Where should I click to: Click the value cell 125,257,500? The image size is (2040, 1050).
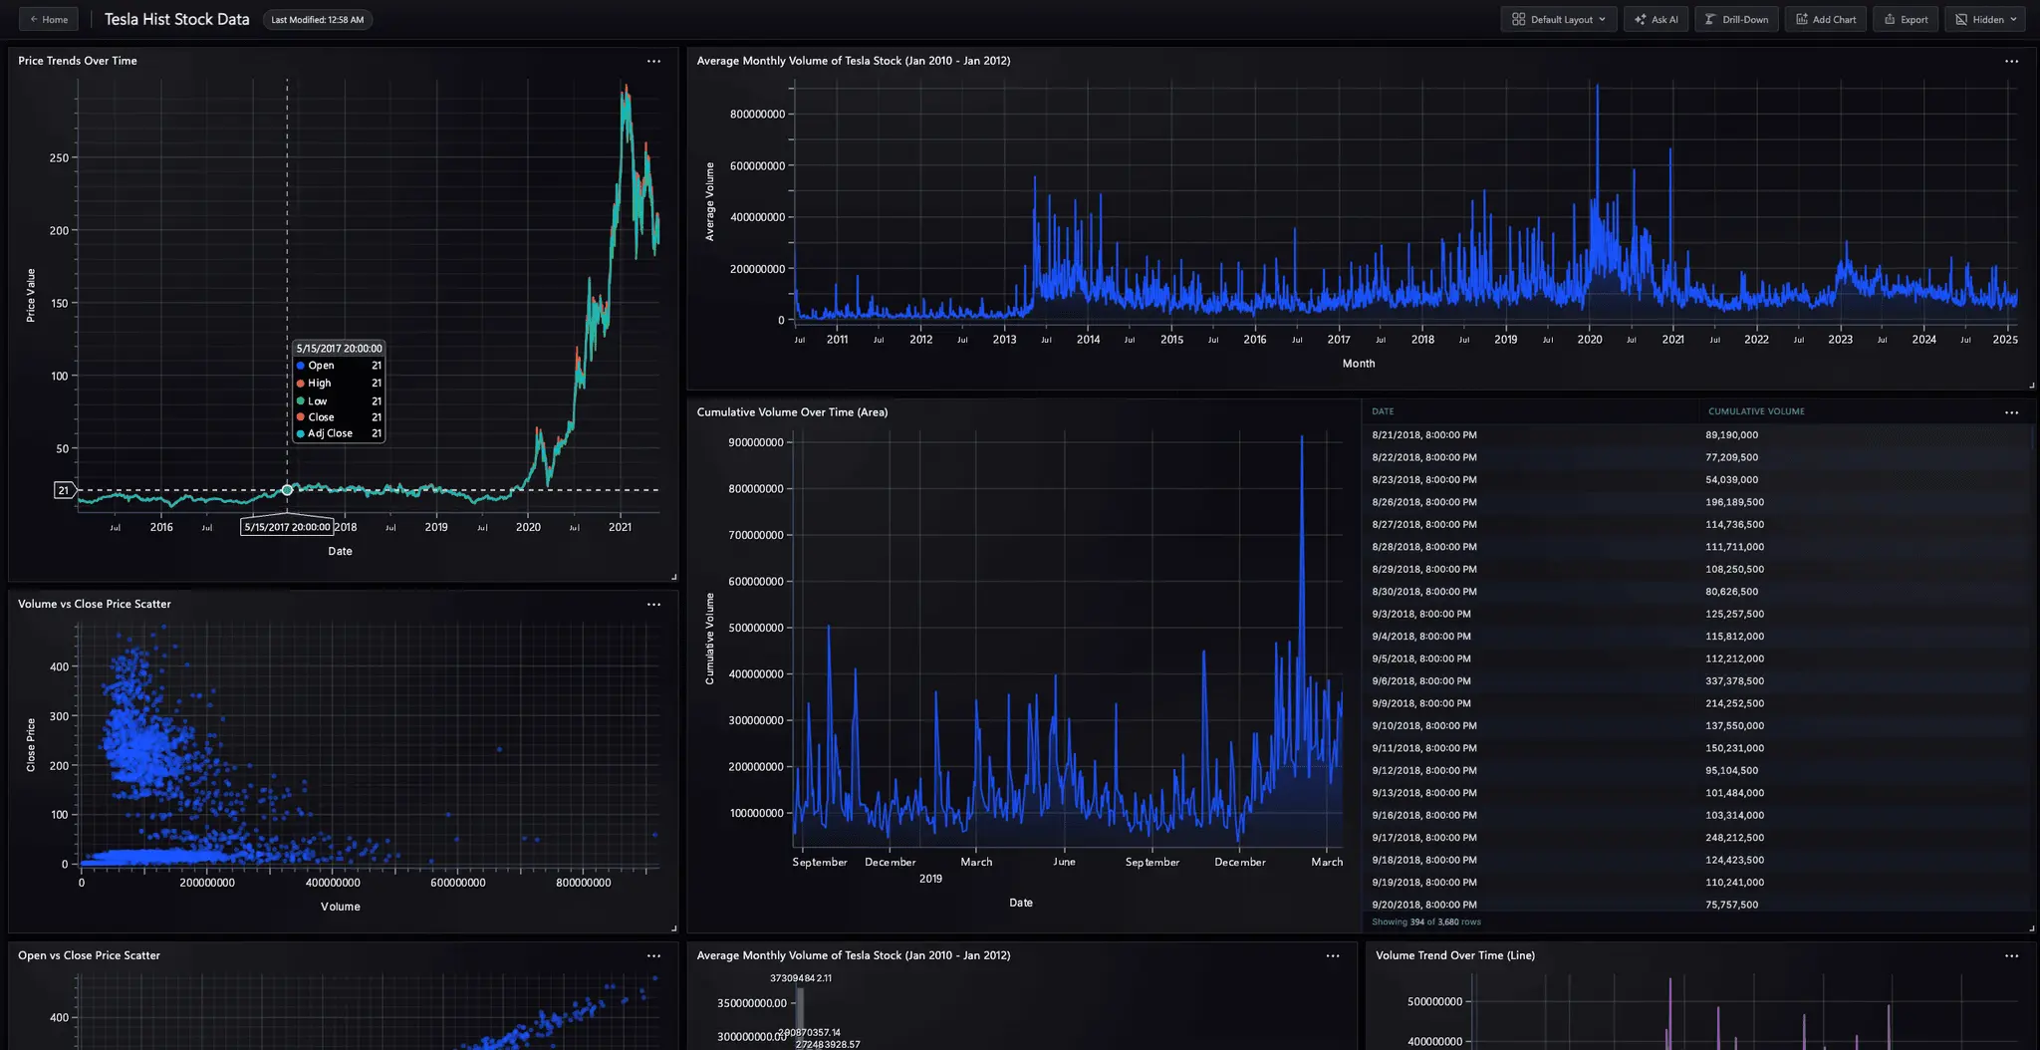(x=1734, y=615)
